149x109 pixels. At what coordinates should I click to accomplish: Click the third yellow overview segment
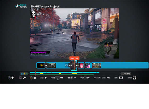pyautogui.click(x=74, y=74)
